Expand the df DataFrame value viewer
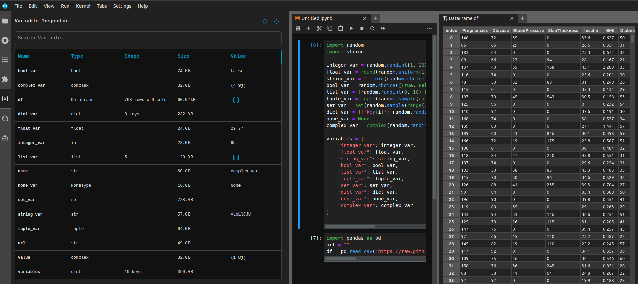Screen dimensions: 638x284 pyautogui.click(x=236, y=100)
